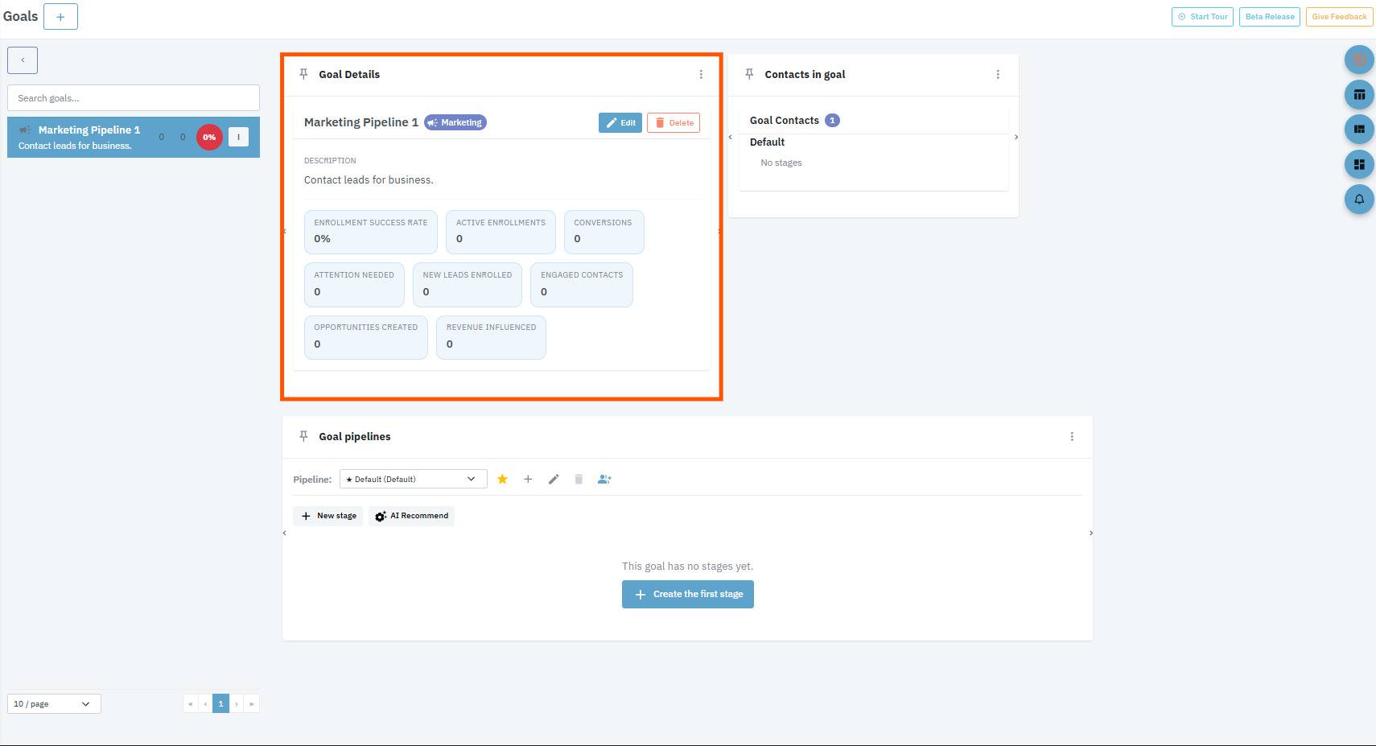The width and height of the screenshot is (1376, 746).
Task: Click the plus icon beside the pipeline star
Action: click(528, 480)
